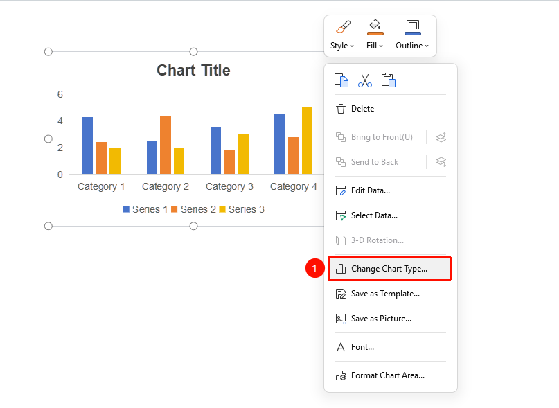Open Format Chart Area... option

click(x=391, y=375)
